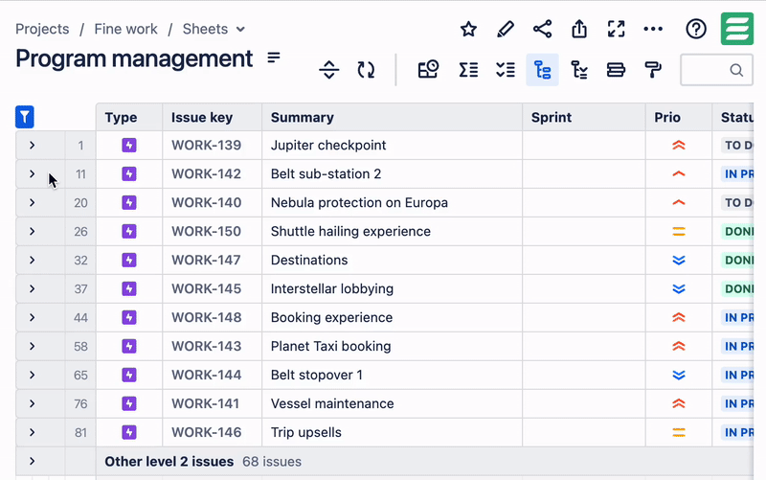The image size is (766, 480).
Task: Toggle the highlighted hierarchy tree icon
Action: 542,70
